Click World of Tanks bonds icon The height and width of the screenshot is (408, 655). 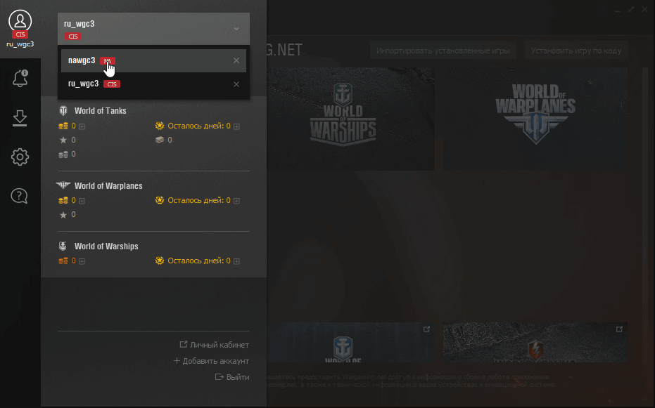click(160, 140)
